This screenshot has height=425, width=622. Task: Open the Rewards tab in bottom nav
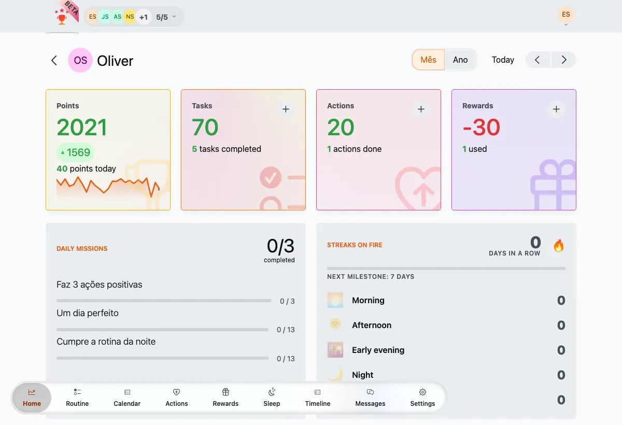coord(225,398)
